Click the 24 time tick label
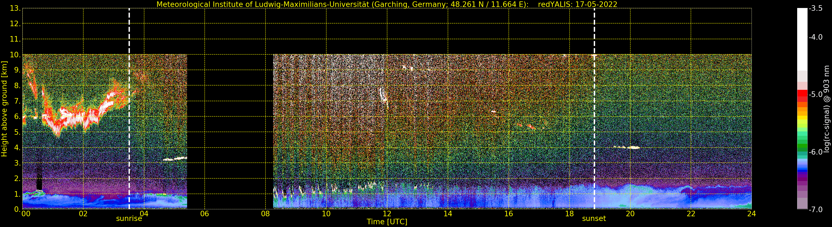832x227 pixels. 752,214
